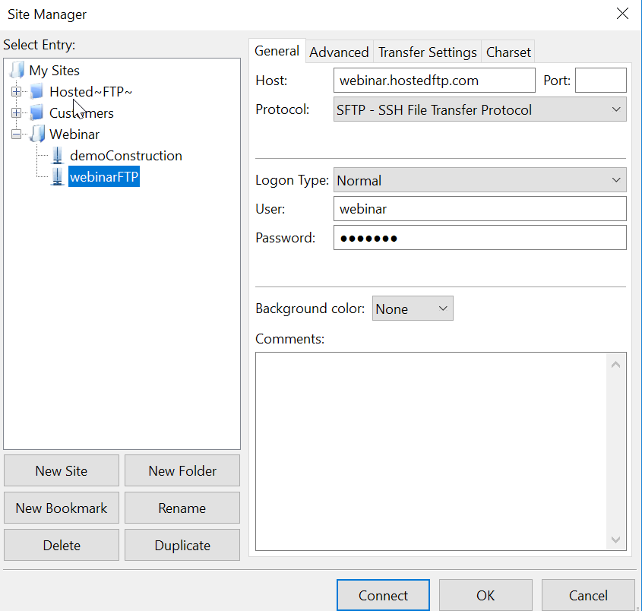Click the Comments scrollbar up arrow
Viewport: 642px width, 611px height.
615,365
